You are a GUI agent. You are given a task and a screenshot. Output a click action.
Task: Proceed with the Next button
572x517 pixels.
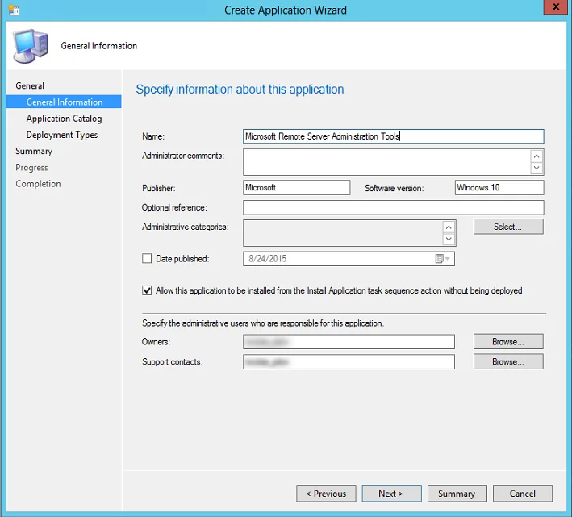point(391,494)
